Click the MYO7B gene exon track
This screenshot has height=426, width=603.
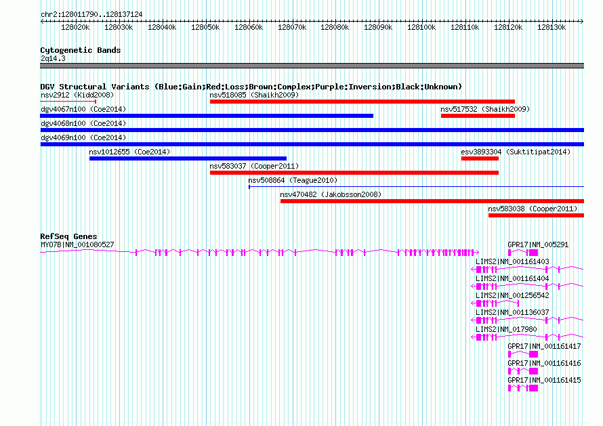click(259, 253)
